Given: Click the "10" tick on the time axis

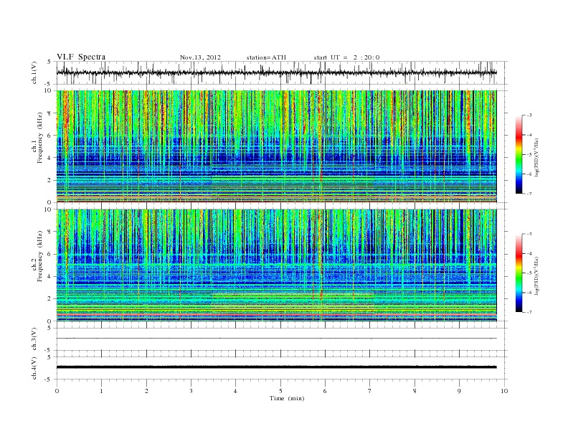Looking at the screenshot, I should [504, 391].
